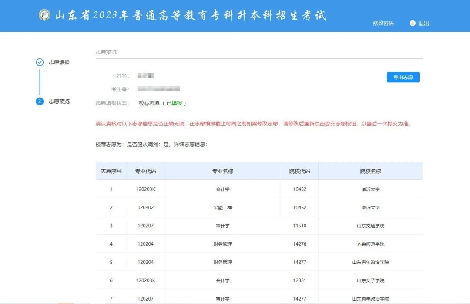
Task: Click school code 12331
Action: [300, 280]
